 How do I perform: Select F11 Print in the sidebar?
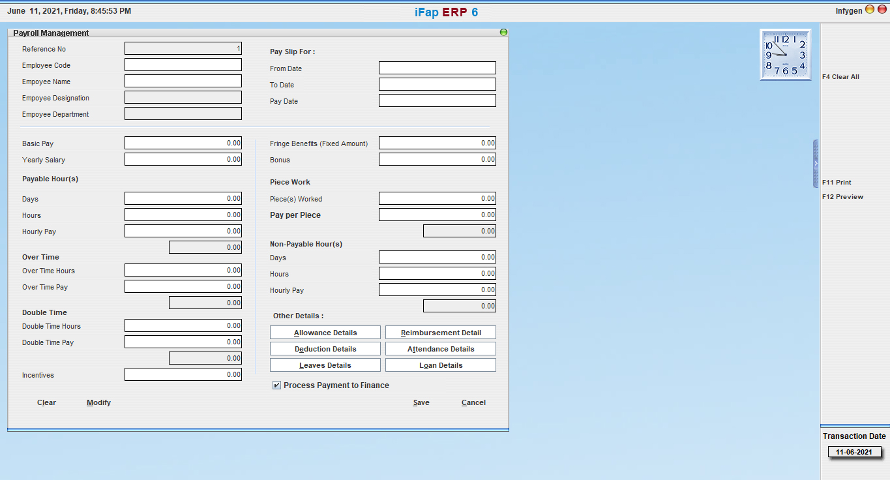tap(837, 183)
